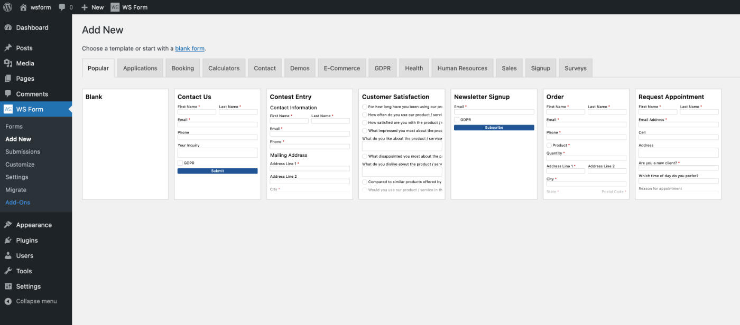Switch to the E-Commerce templates tab
The image size is (740, 325).
pos(341,68)
